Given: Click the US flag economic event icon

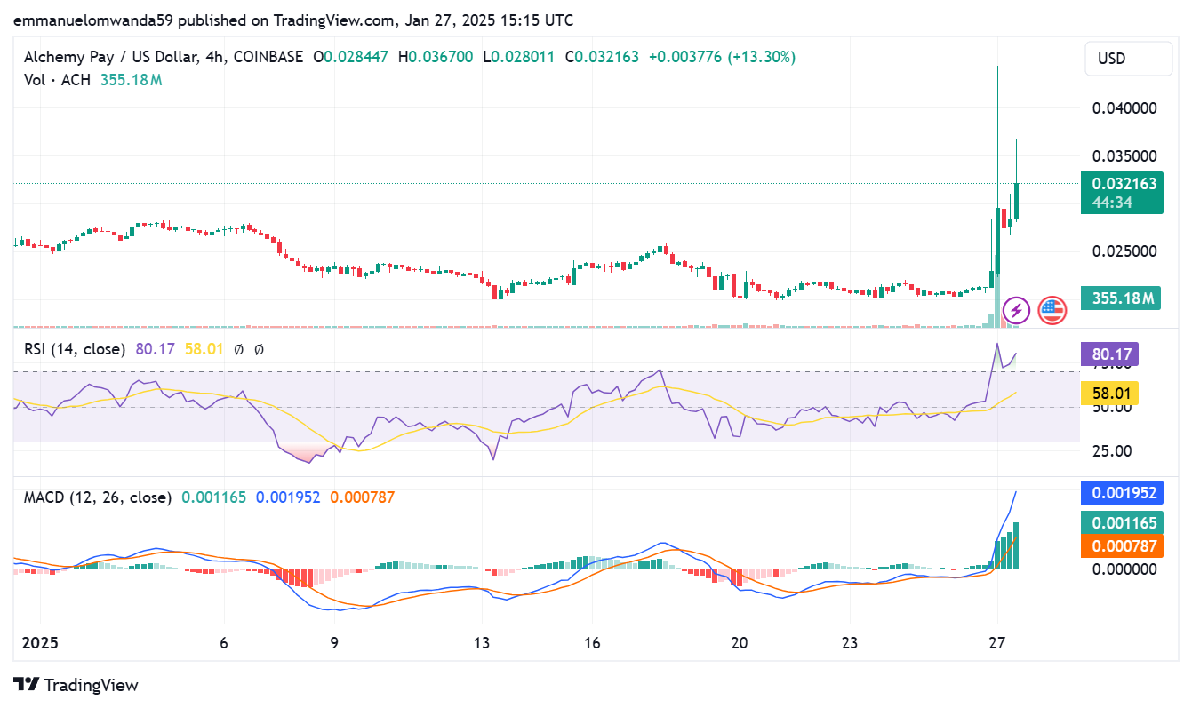Looking at the screenshot, I should [x=1052, y=311].
